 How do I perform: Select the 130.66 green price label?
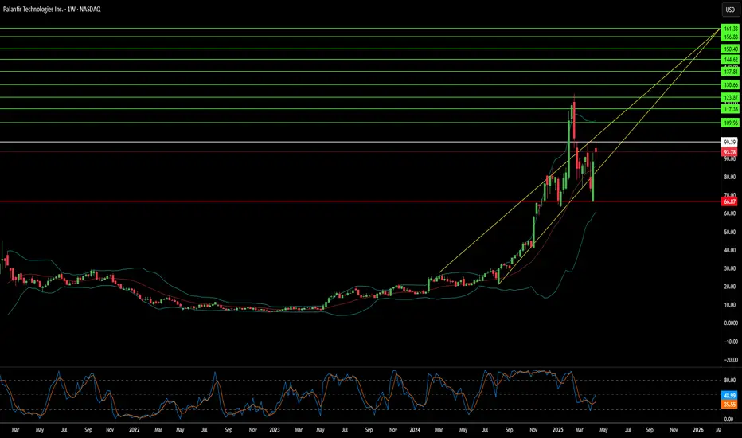pos(731,84)
